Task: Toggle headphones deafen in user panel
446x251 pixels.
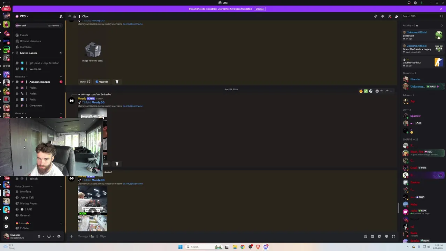Action: click(49, 236)
